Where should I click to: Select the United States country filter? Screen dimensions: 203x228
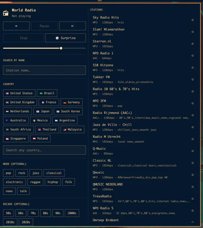pos(19,93)
